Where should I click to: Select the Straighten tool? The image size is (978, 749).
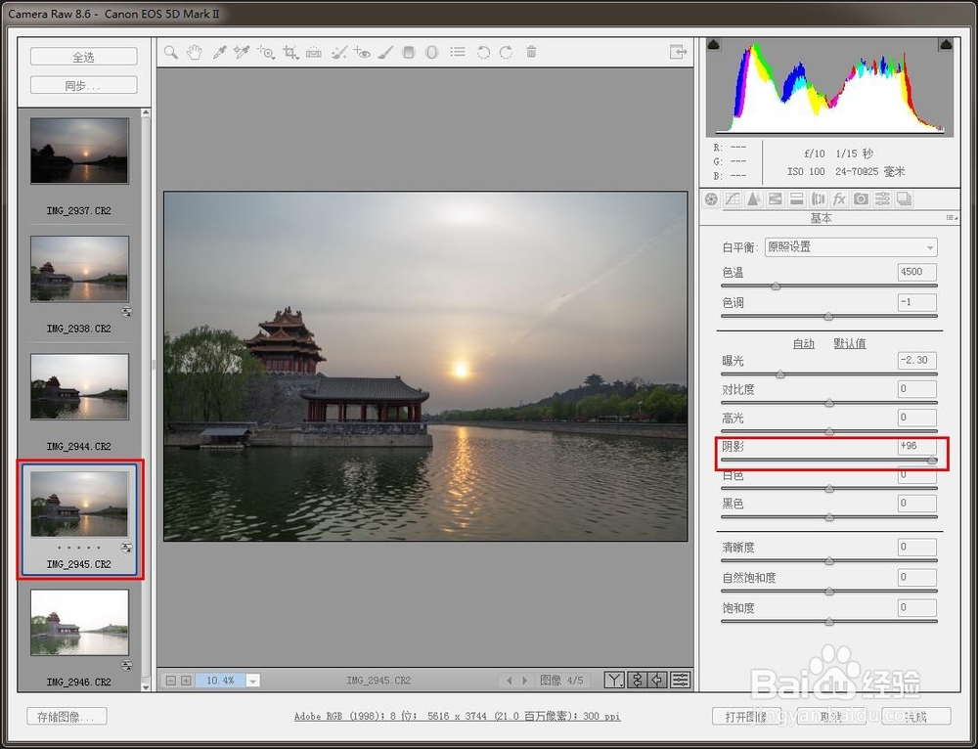coord(314,53)
